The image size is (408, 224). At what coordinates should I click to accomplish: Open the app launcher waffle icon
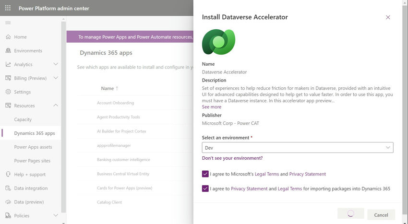8,8
